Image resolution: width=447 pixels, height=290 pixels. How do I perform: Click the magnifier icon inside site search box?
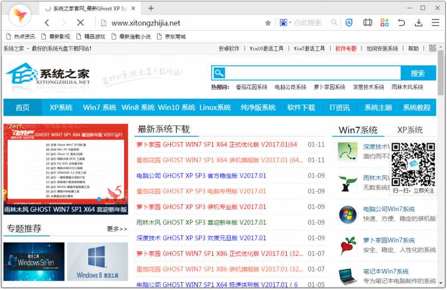(219, 73)
